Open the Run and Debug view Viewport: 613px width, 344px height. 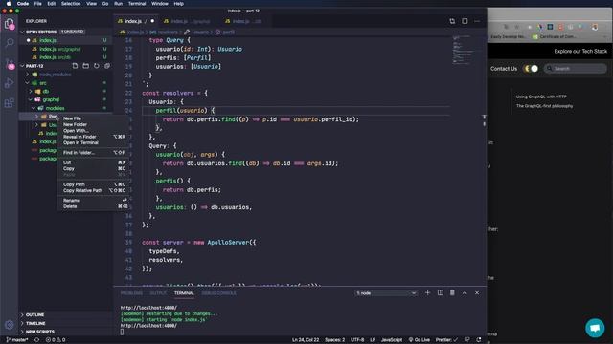coord(10,83)
